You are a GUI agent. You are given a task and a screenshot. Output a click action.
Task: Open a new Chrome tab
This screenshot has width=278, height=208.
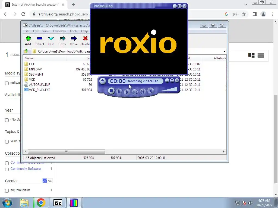point(73,5)
